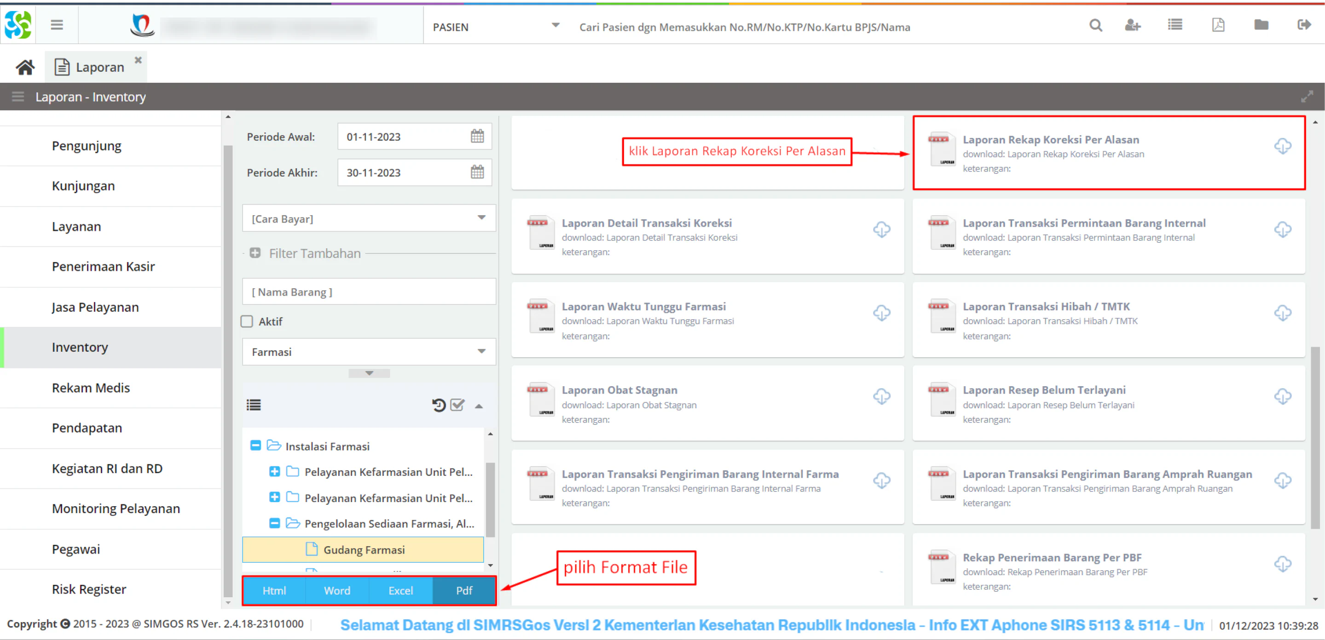Toggle the Aktif checkbox
The width and height of the screenshot is (1325, 640).
coord(247,322)
